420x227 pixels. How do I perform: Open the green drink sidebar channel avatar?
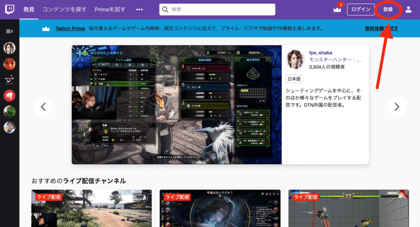coord(9,112)
